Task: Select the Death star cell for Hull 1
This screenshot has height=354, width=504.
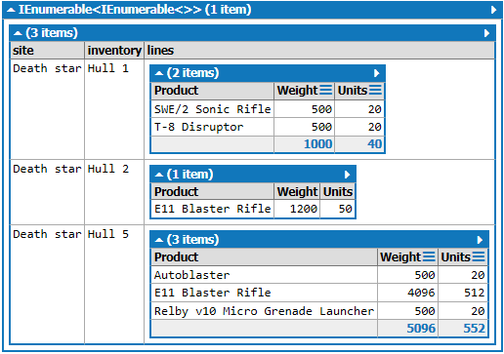Action: [48, 109]
